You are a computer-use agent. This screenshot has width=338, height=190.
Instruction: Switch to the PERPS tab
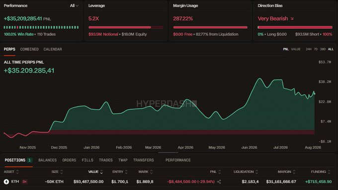[9, 49]
